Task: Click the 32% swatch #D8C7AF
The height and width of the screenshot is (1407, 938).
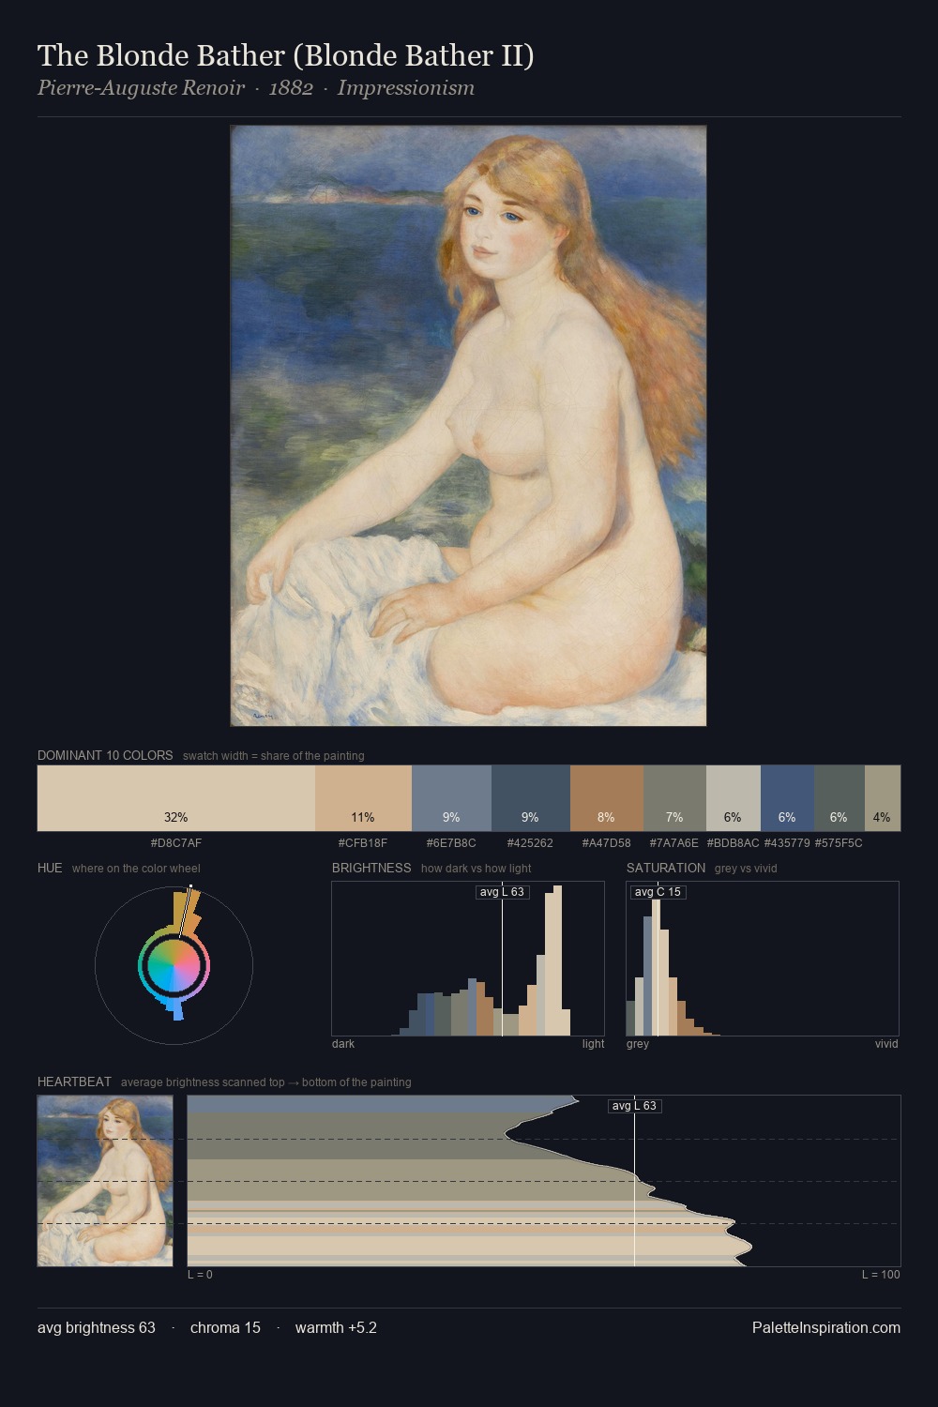Action: click(x=176, y=798)
